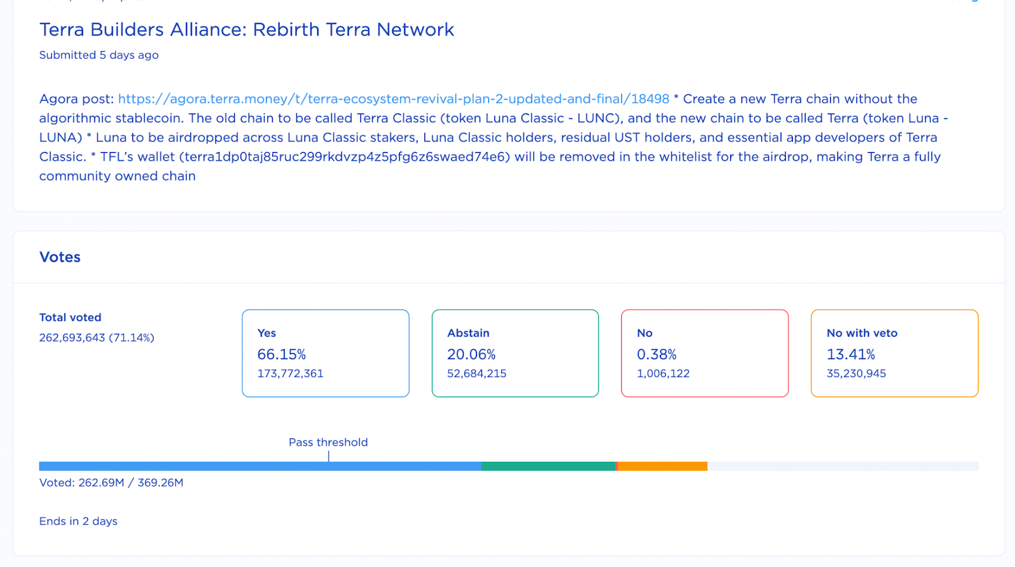The width and height of the screenshot is (1015, 567).
Task: Open the Agora post hyperlink
Action: tap(393, 99)
